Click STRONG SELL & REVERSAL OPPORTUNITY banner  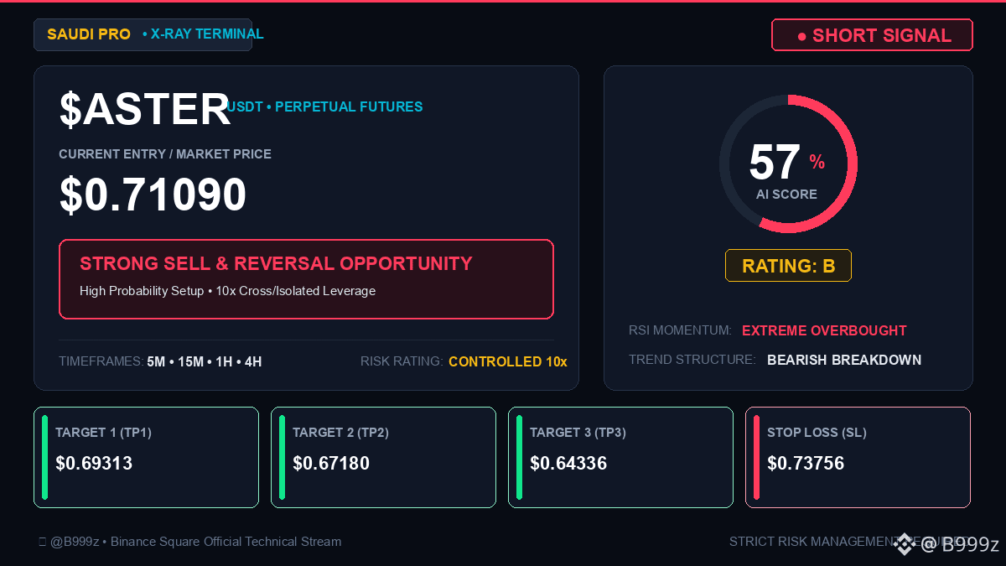pyautogui.click(x=306, y=279)
